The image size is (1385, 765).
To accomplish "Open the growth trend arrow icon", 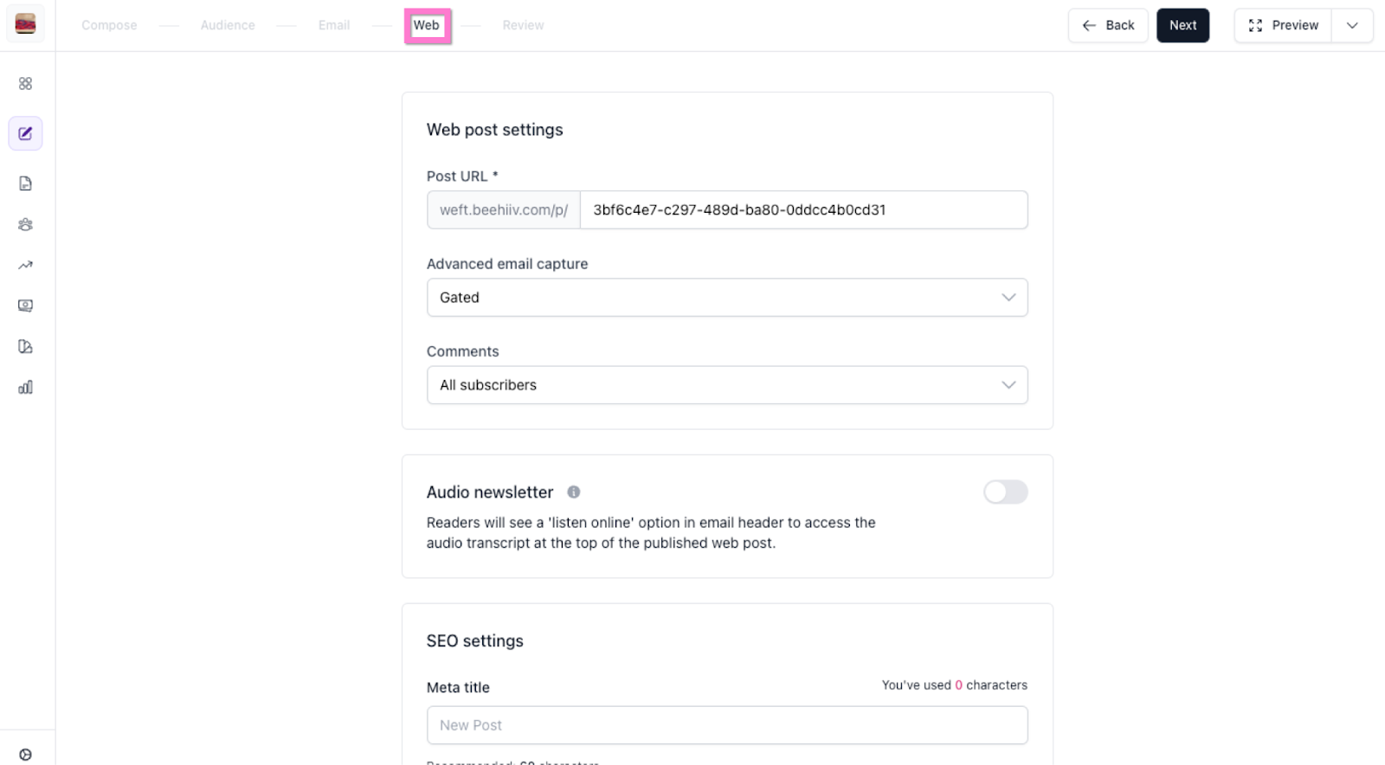I will click(26, 265).
